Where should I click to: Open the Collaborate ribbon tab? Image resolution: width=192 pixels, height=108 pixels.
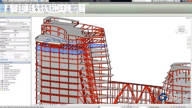click(x=58, y=3)
